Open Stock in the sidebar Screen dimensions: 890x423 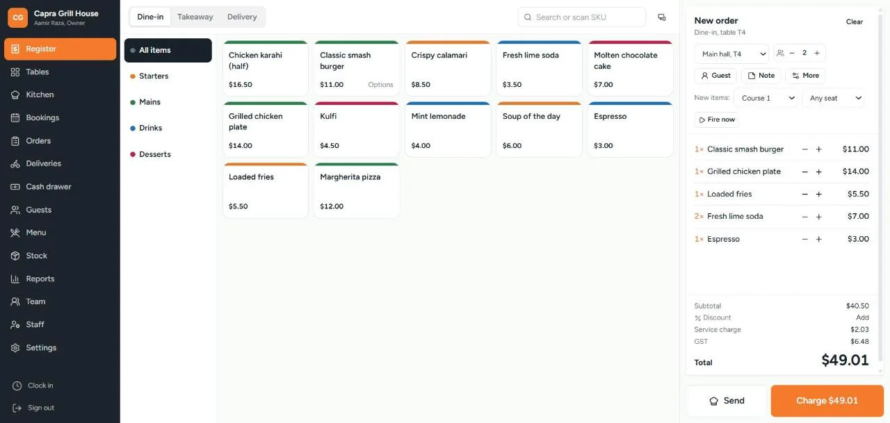60,256
